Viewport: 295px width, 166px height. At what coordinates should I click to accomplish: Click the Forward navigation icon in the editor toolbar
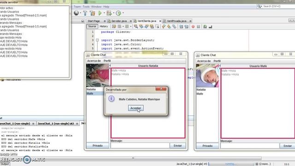127,27
